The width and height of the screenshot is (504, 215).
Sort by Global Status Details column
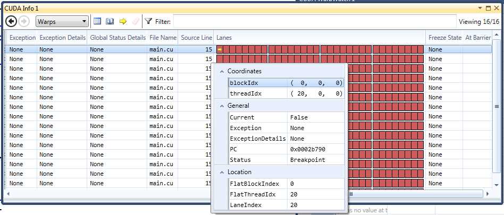tap(117, 38)
